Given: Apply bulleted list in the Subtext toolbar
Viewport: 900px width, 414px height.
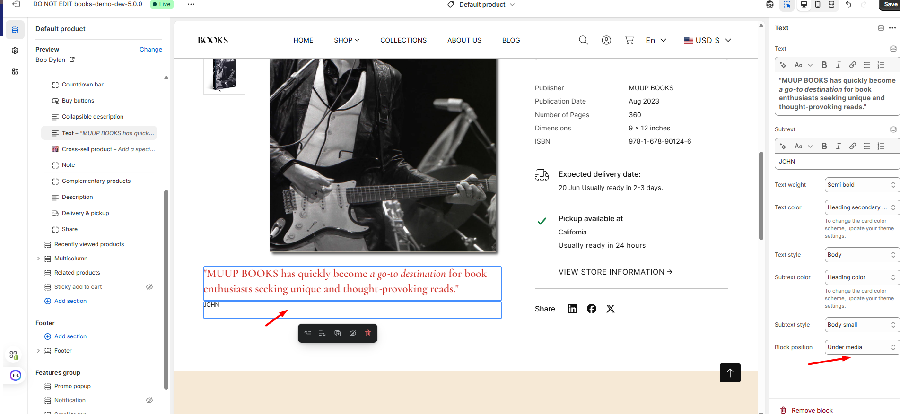Looking at the screenshot, I should pyautogui.click(x=867, y=146).
